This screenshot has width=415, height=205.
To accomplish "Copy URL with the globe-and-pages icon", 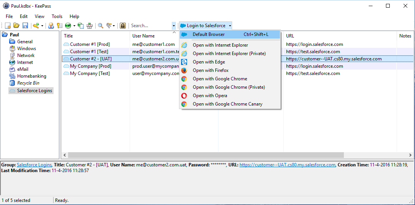I will pos(81,26).
